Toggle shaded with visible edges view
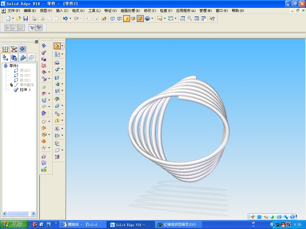306x229 pixels. pos(133,18)
